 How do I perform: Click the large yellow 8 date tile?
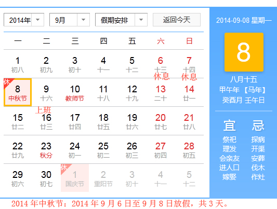tap(244, 52)
